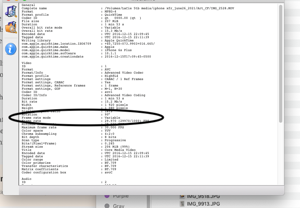Click the 'Audio' section header
300x208 pixels.
point(27,179)
